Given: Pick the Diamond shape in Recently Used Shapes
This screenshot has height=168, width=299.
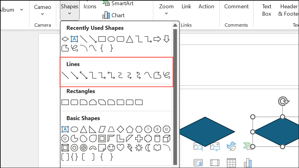Looking at the screenshot, I should coord(65,39).
